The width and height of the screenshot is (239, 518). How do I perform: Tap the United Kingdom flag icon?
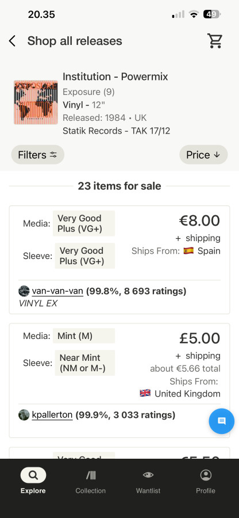point(145,393)
